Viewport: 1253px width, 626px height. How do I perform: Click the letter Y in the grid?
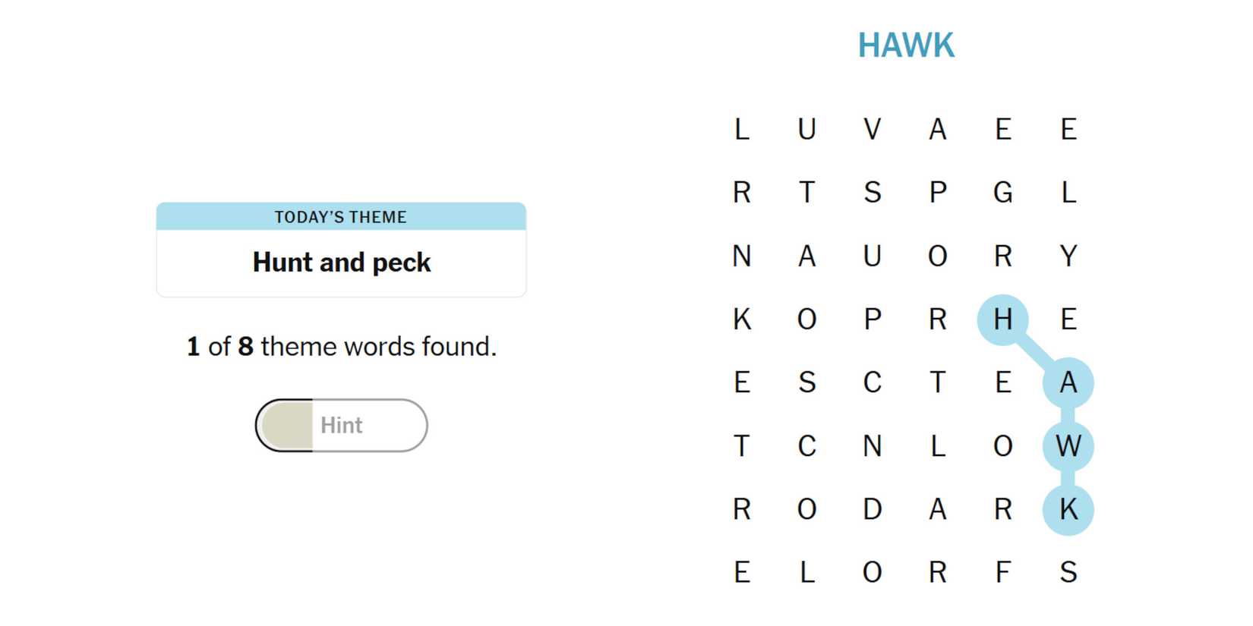1068,256
